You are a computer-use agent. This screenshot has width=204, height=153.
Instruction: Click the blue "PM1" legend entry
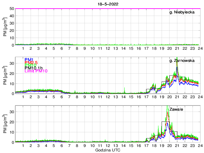[29, 60]
